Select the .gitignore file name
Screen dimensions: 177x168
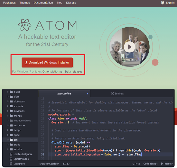(19, 164)
